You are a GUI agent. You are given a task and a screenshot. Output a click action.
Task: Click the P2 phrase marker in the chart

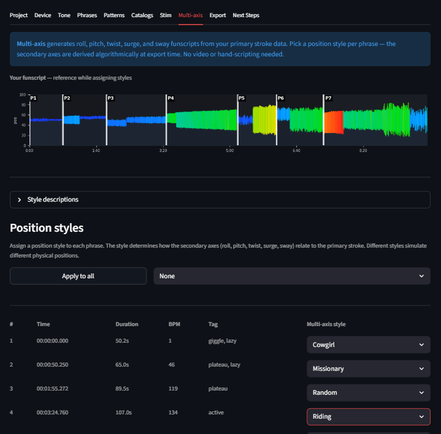[67, 99]
